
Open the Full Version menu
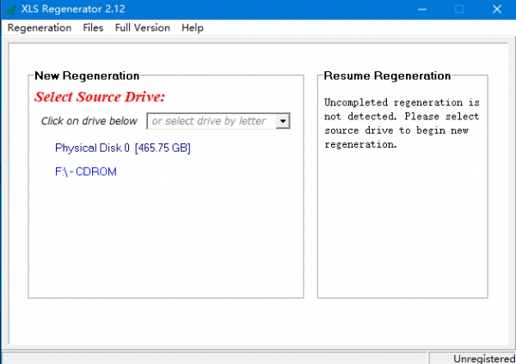coord(143,27)
